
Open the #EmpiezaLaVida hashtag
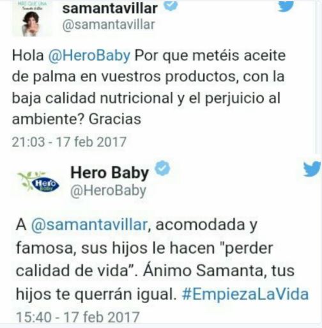pyautogui.click(x=245, y=294)
